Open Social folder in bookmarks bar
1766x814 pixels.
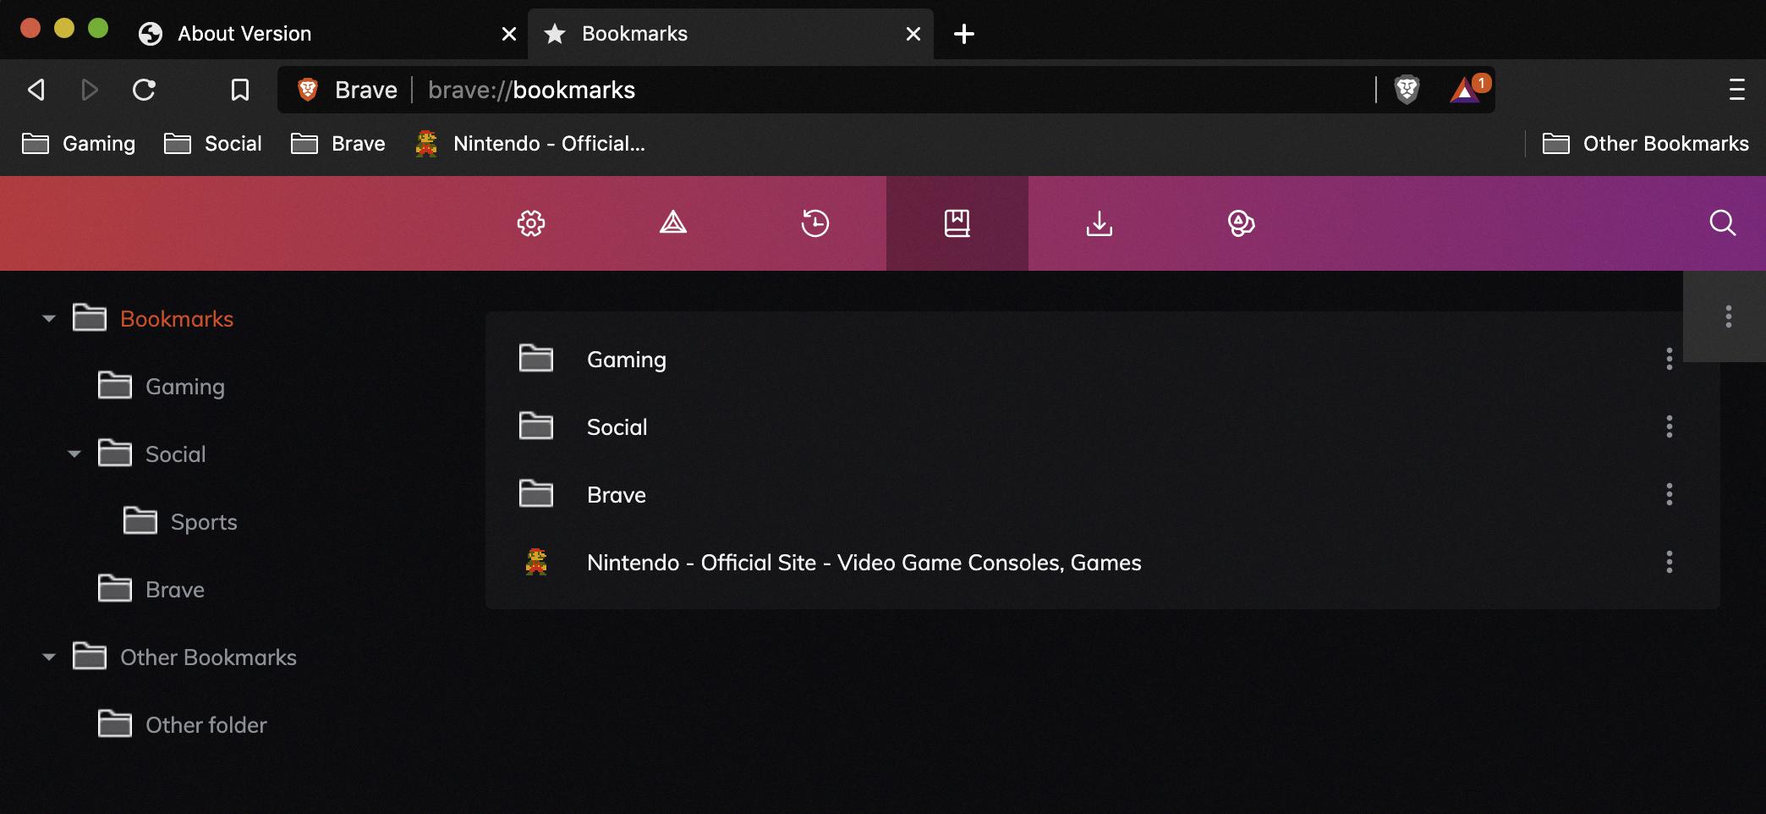(x=213, y=144)
